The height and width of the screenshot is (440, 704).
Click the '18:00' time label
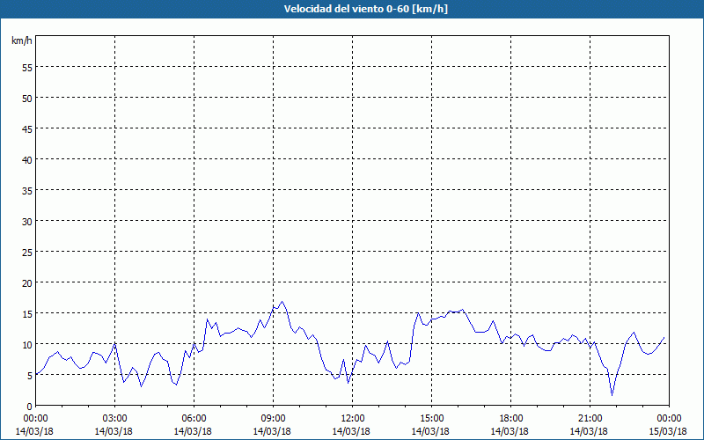(510, 419)
